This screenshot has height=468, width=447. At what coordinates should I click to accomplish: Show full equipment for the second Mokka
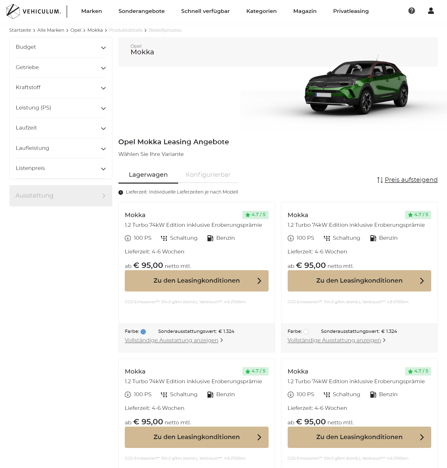point(334,340)
